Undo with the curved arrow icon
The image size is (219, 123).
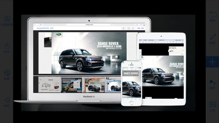[213, 14]
